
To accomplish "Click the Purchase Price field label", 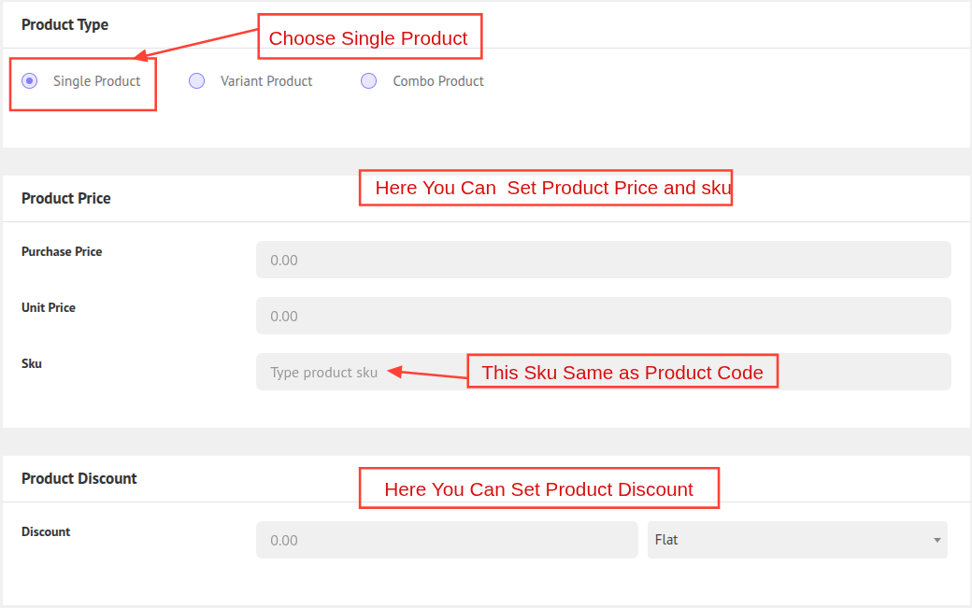I will (x=62, y=251).
